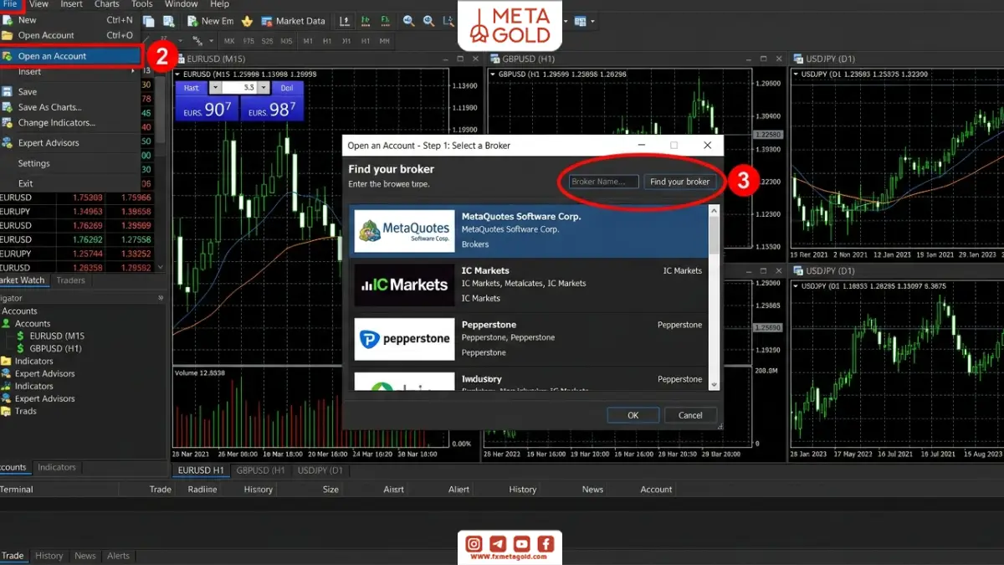Click the broker list vertical scrollbar
The image size is (1004, 565).
(714, 297)
